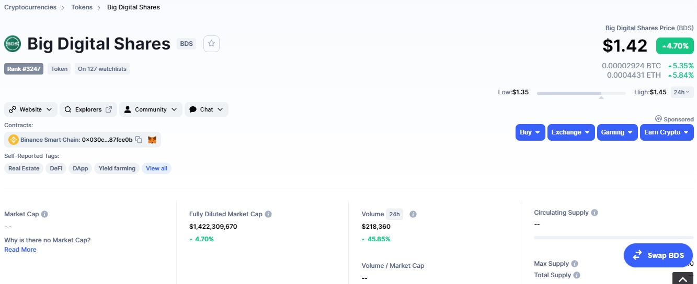Click the 0.00002924 BTC value
The height and width of the screenshot is (284, 697).
631,66
